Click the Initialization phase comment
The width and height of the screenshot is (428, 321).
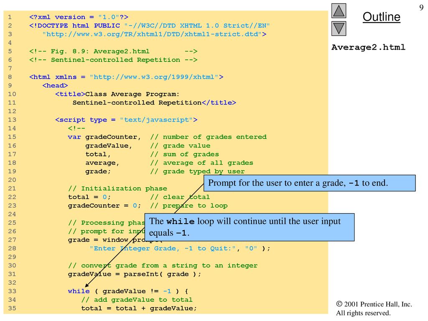point(117,189)
